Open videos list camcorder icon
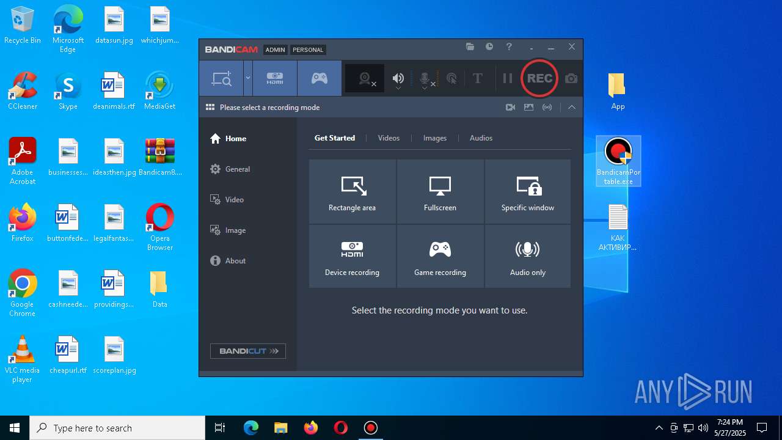This screenshot has height=440, width=782. [x=511, y=107]
